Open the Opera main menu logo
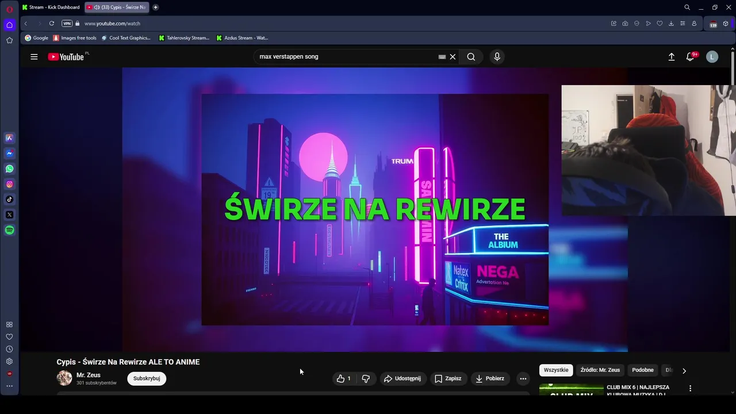736x414 pixels. coord(9,9)
